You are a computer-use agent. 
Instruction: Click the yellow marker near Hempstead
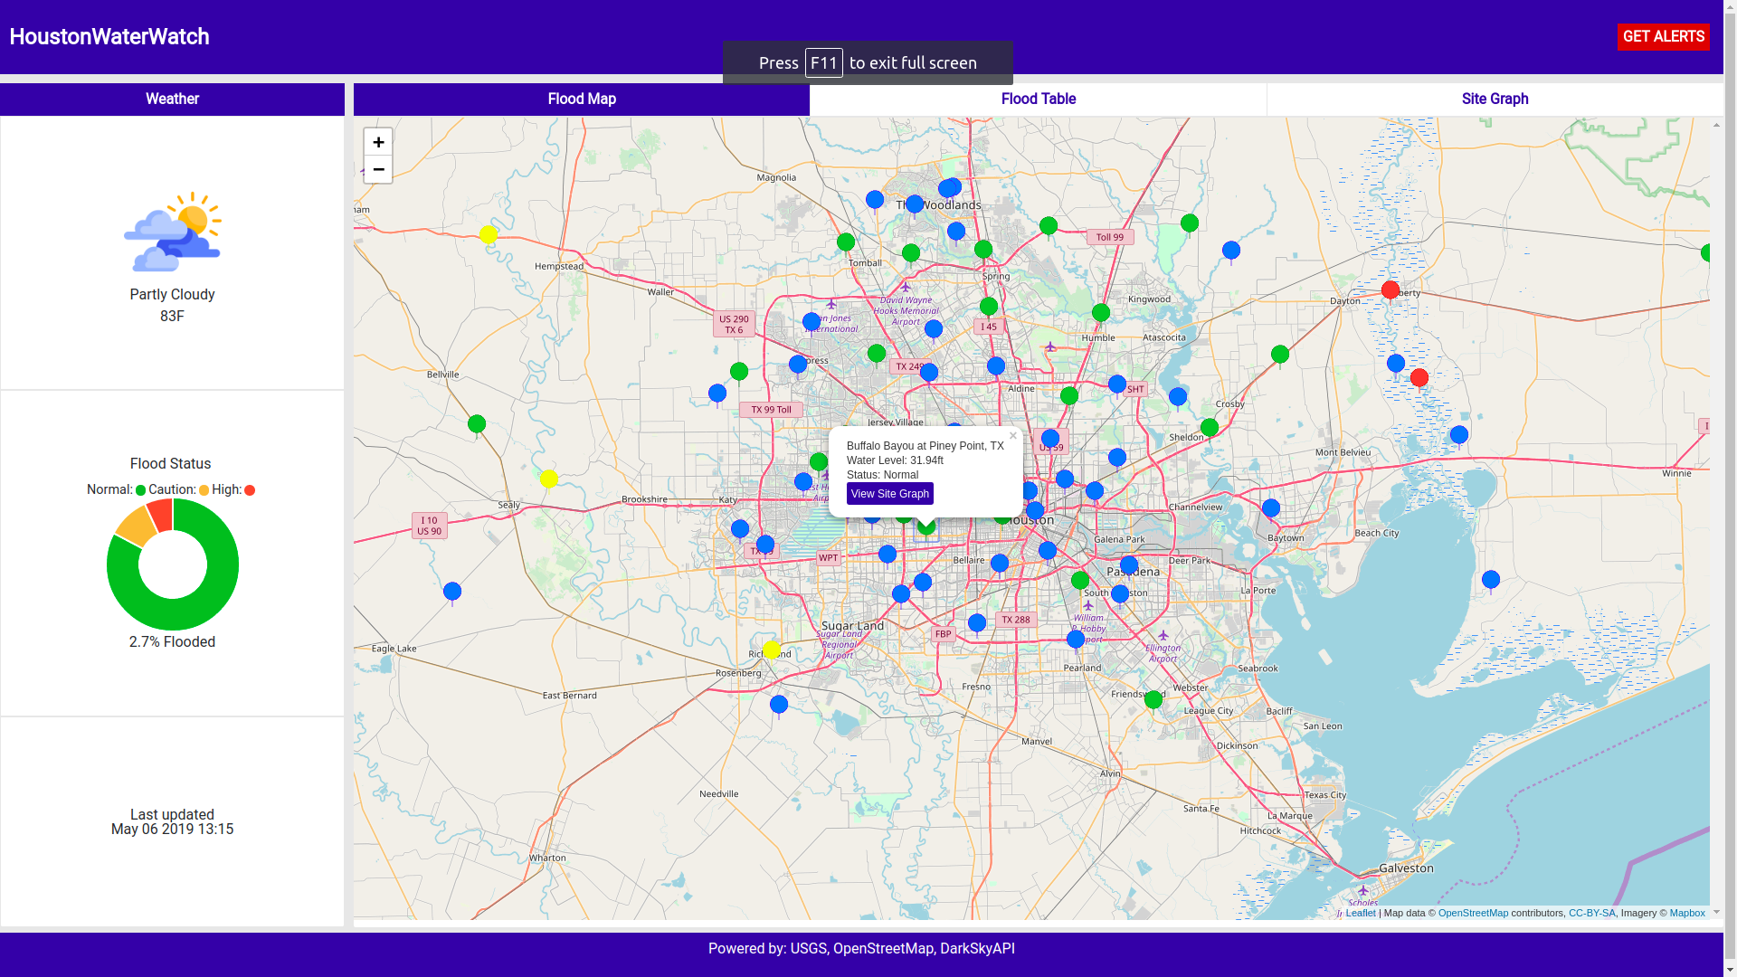[x=489, y=235]
